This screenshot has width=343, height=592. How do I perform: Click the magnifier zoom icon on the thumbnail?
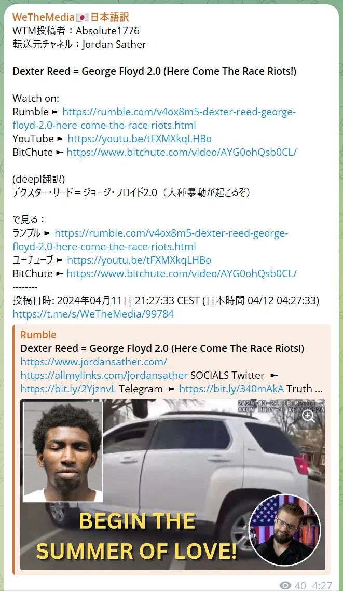(309, 416)
